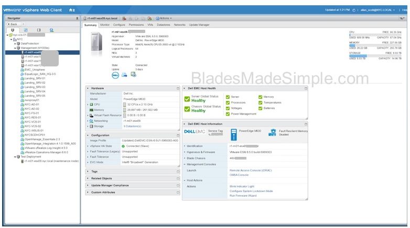Collapse the NYC datacenter tree node

point(12,39)
